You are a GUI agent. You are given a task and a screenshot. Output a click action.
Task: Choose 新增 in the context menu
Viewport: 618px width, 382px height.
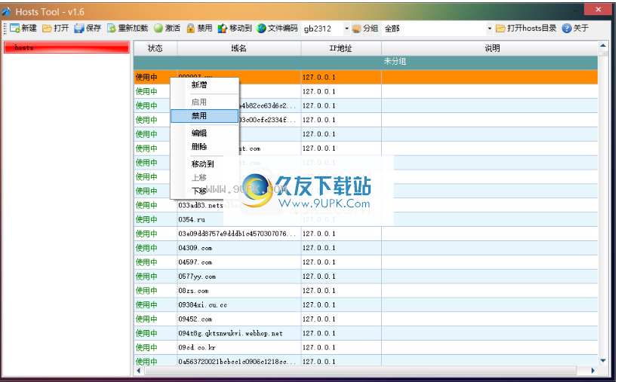tap(204, 85)
